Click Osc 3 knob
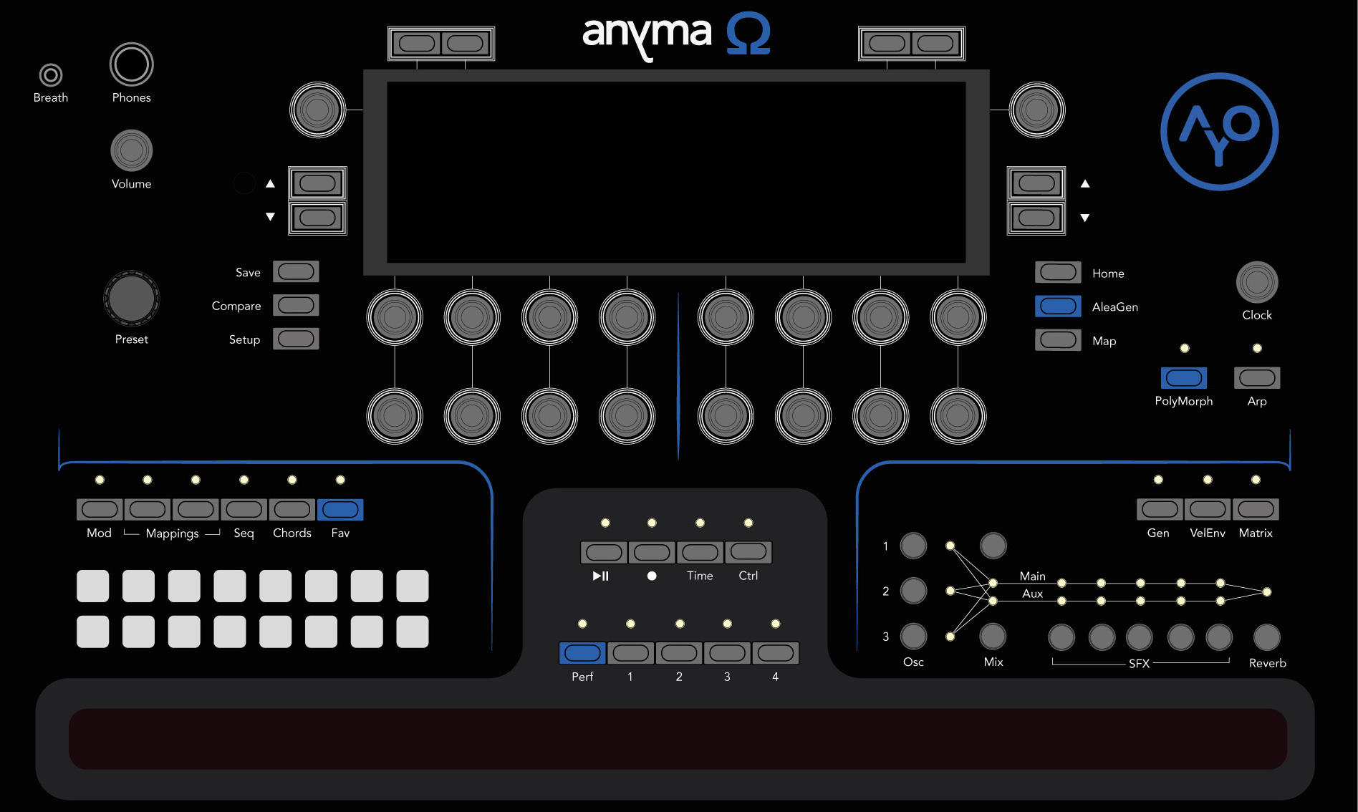This screenshot has width=1358, height=812. [913, 636]
